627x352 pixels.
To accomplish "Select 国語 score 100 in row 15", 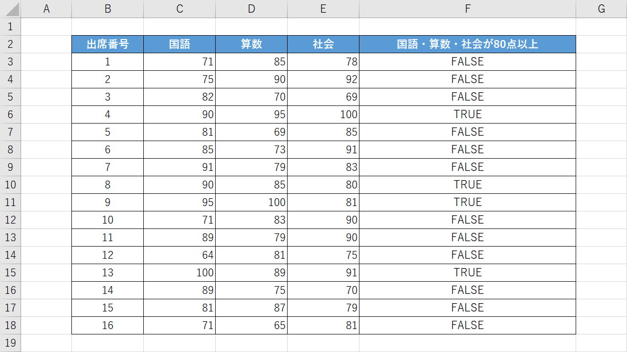I will [179, 272].
